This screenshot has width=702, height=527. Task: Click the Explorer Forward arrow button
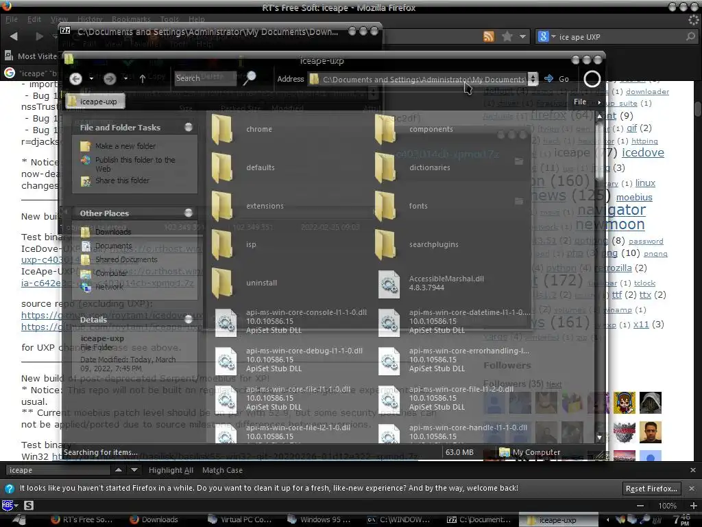tap(110, 79)
